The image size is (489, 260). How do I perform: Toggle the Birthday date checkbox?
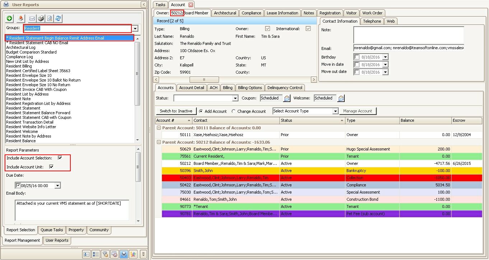(357, 57)
